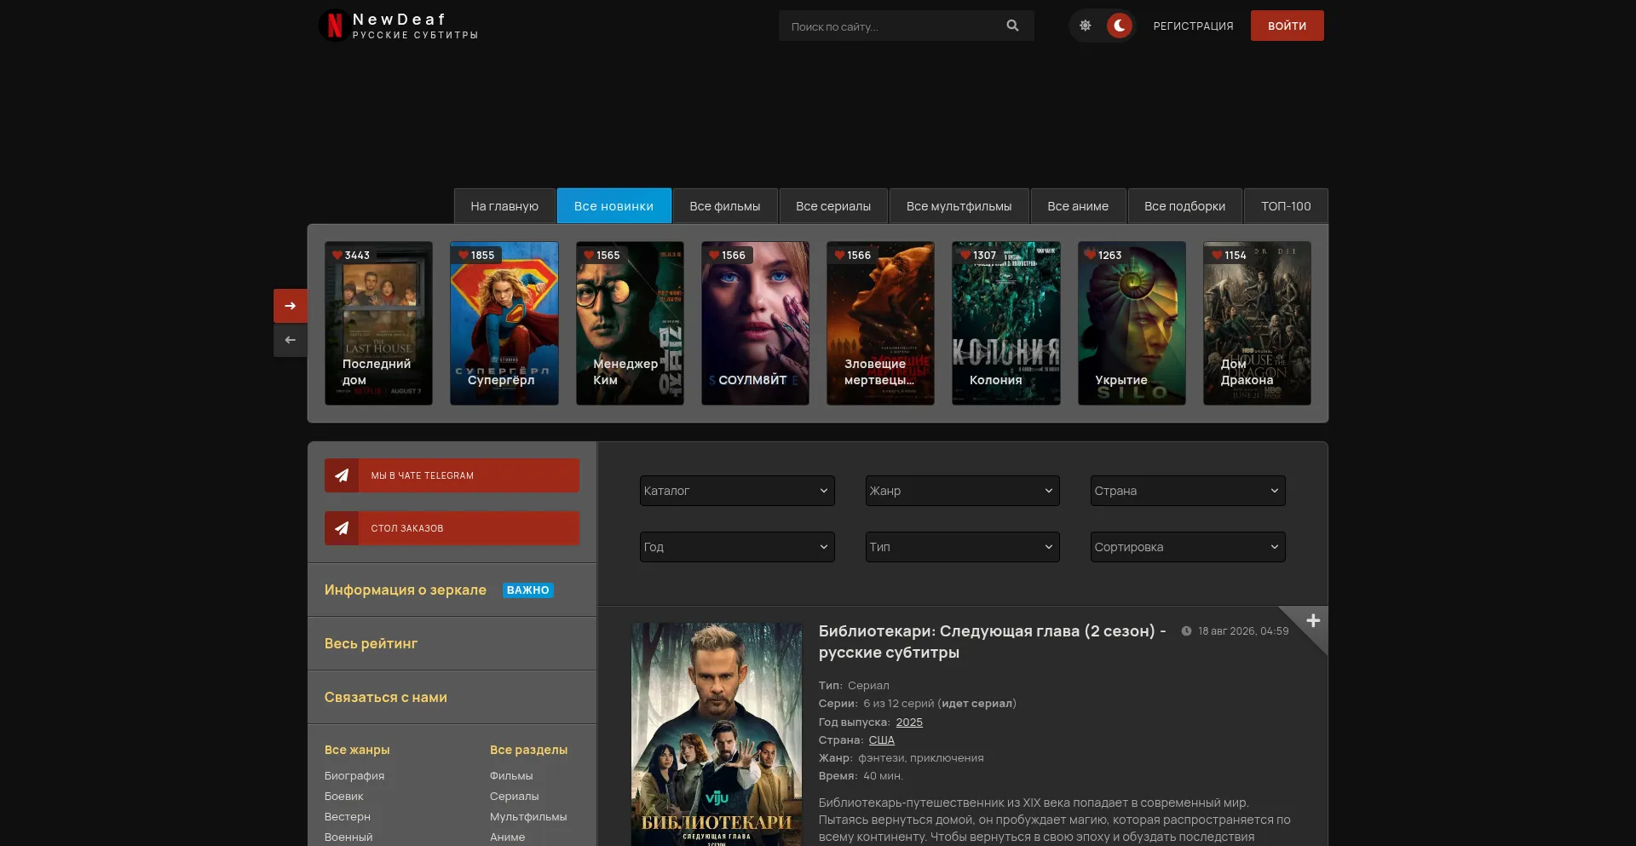Switch to dark theme moon icon

click(1120, 26)
